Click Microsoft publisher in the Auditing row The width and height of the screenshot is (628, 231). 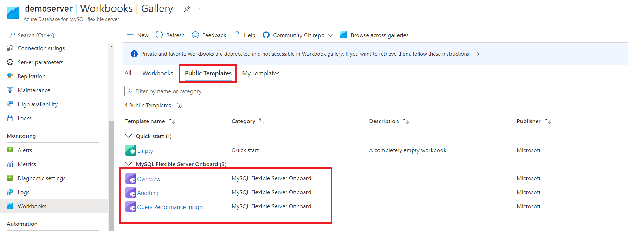[x=529, y=192]
